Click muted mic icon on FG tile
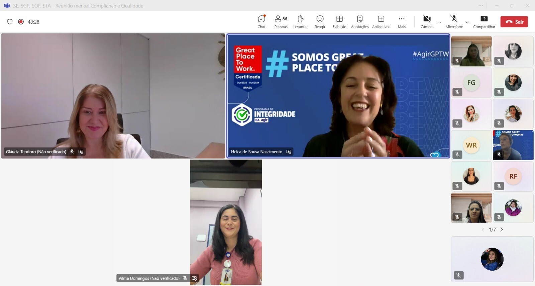 coord(457,92)
